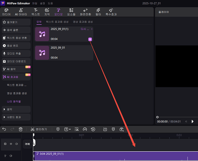Click the player progress slider handle

[157, 117]
